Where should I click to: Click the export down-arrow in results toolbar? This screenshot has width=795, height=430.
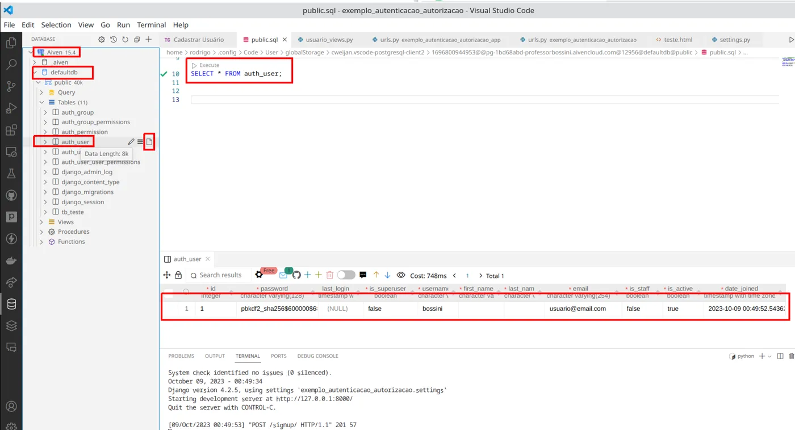[x=387, y=275]
